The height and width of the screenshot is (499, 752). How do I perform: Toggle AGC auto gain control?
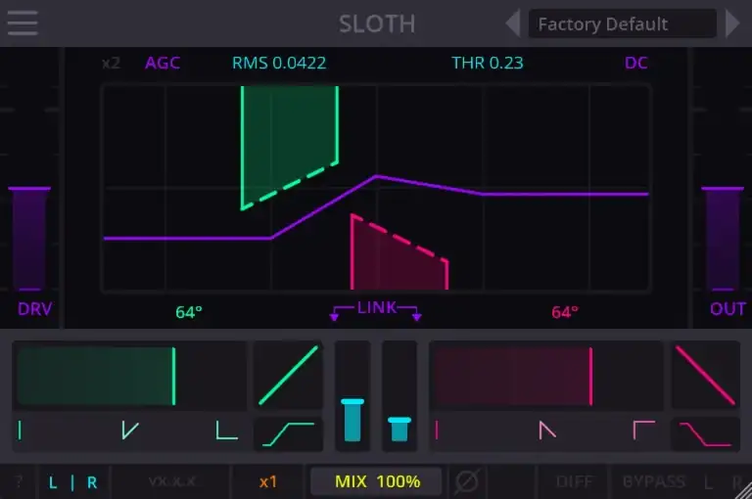click(x=163, y=63)
